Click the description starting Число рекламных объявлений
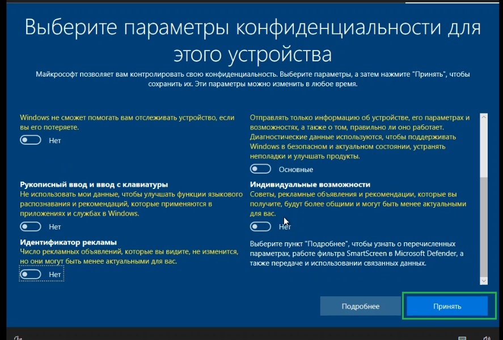The image size is (503, 340). click(129, 256)
